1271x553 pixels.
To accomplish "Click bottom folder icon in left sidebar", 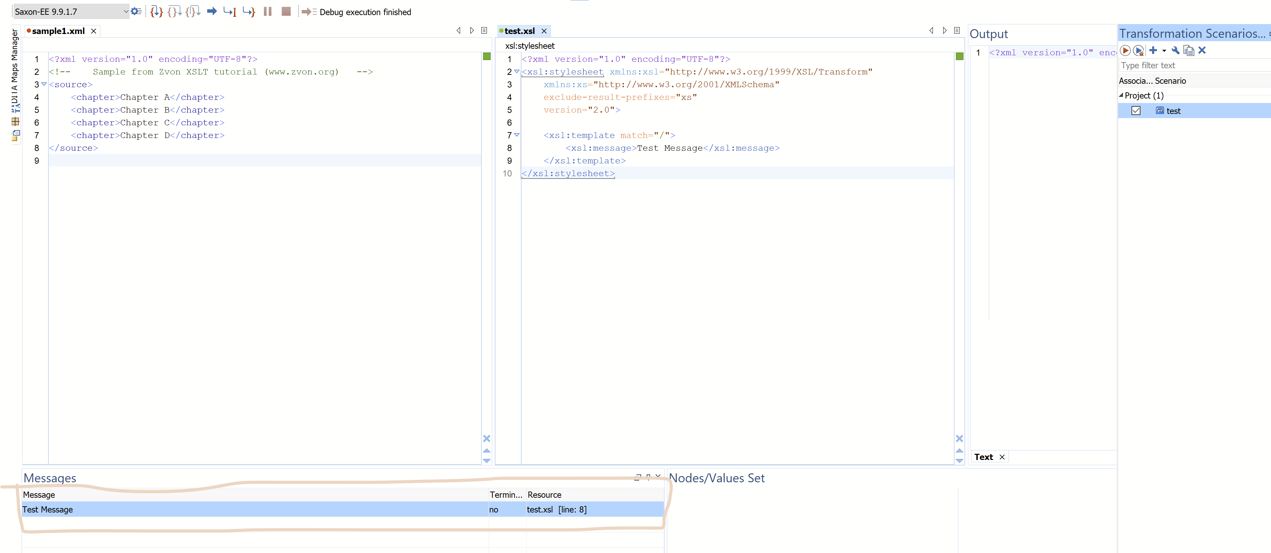I will [15, 136].
